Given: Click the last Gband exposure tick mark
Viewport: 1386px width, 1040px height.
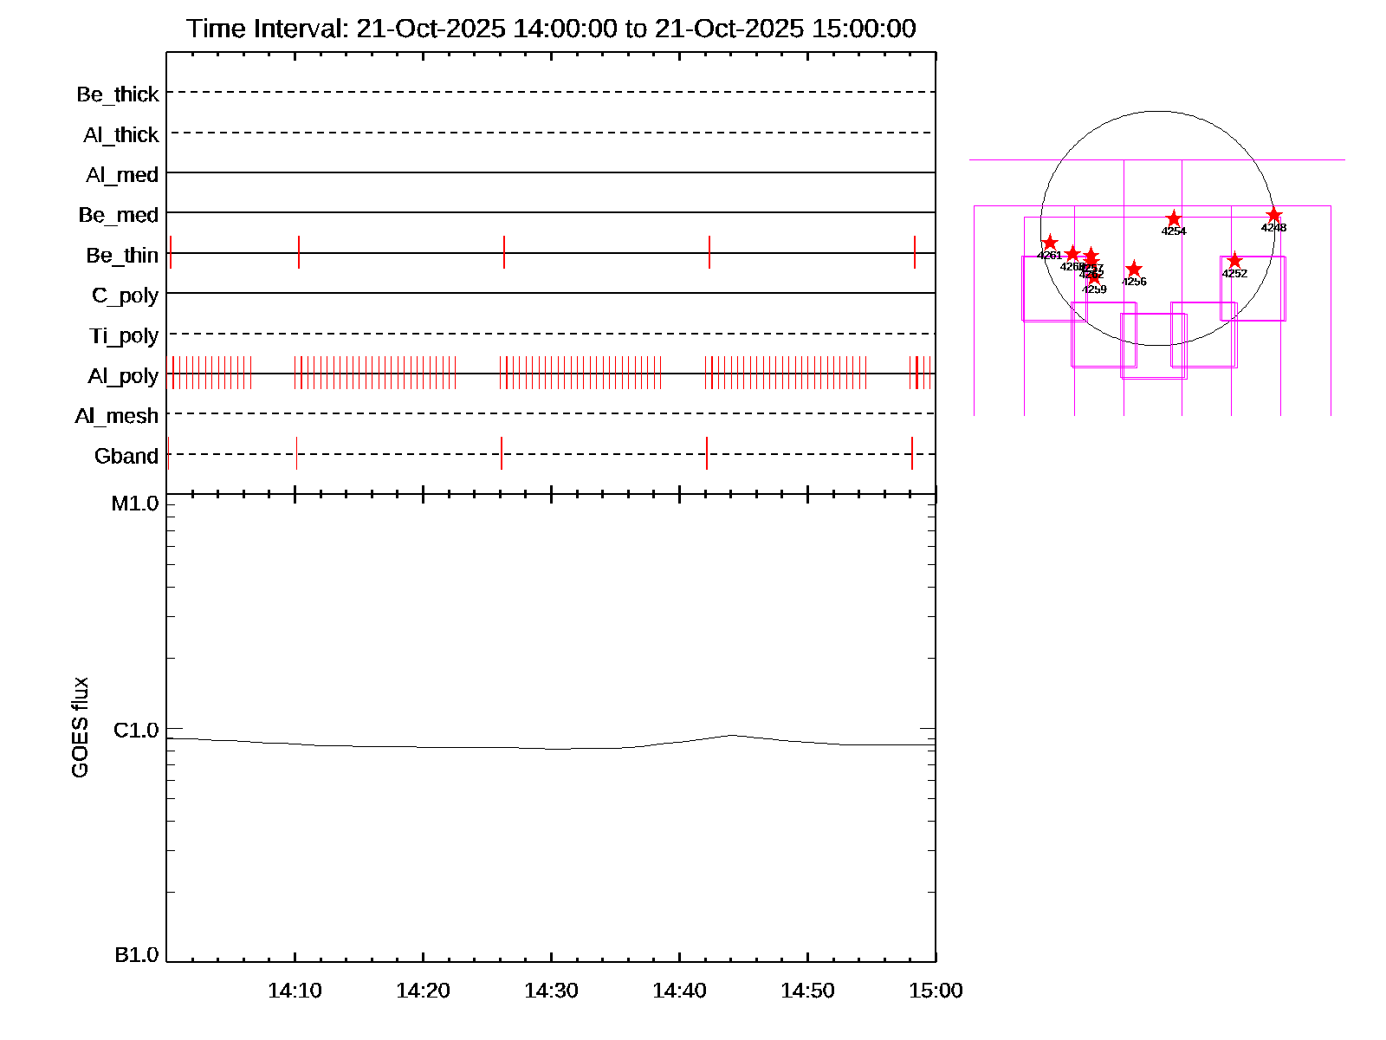Looking at the screenshot, I should click(912, 453).
